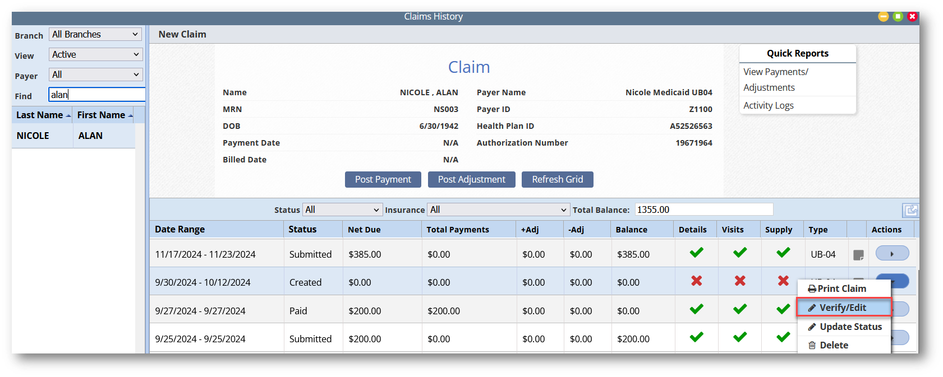The height and width of the screenshot is (377, 943).
Task: Select Update Status in the actions menu
Action: (850, 327)
